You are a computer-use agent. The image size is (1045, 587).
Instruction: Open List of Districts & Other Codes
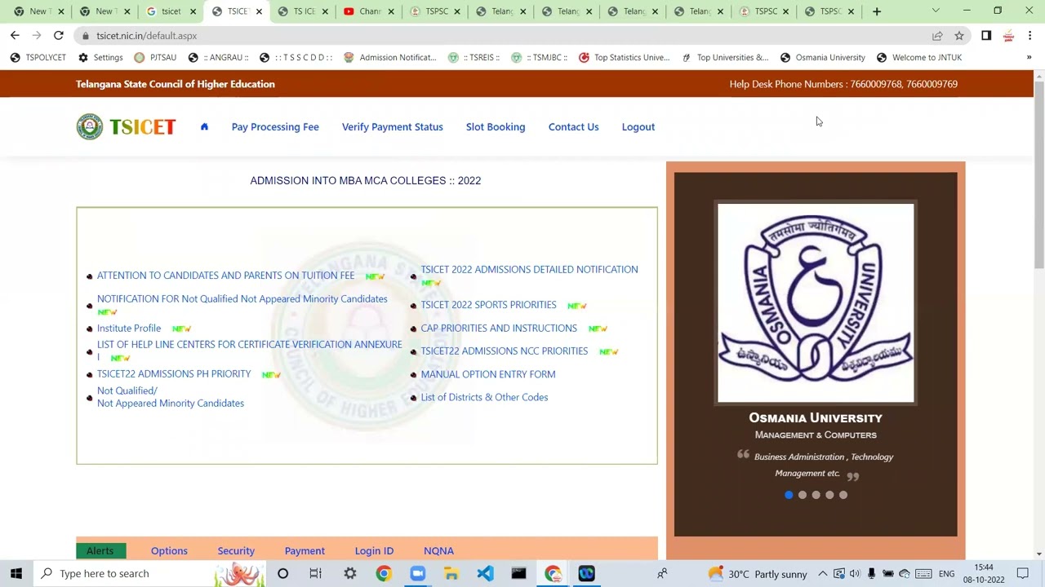pos(484,397)
